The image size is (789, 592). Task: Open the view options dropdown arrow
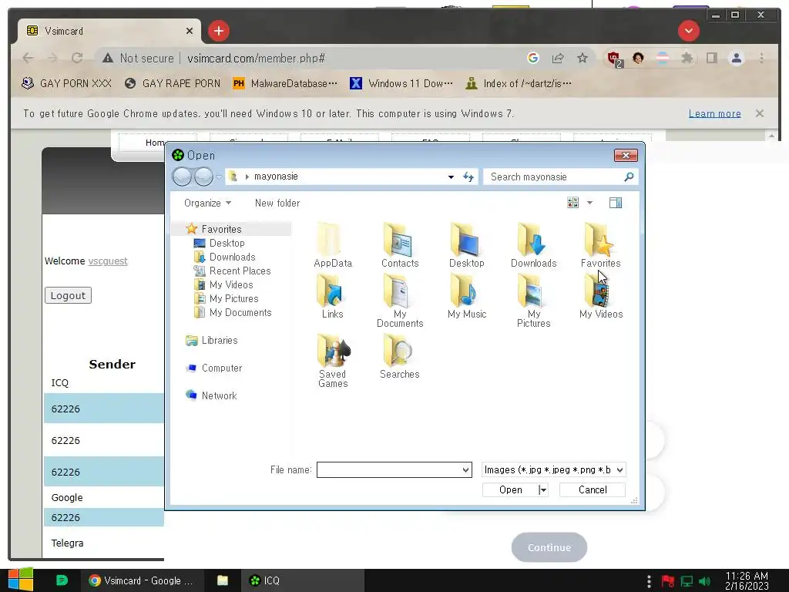[x=589, y=203]
